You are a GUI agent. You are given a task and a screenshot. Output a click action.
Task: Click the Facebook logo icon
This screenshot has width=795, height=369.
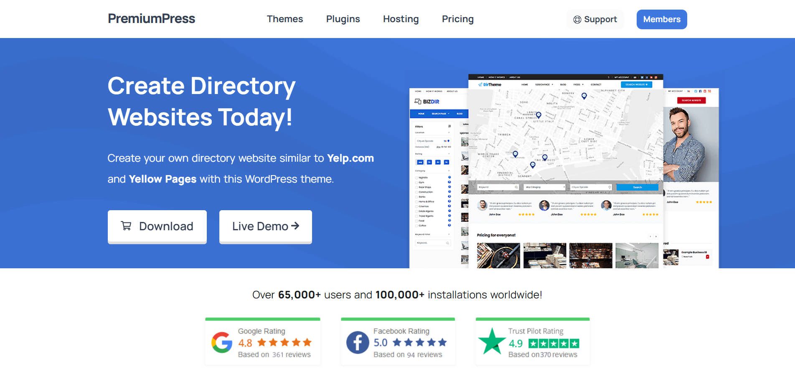tap(358, 343)
